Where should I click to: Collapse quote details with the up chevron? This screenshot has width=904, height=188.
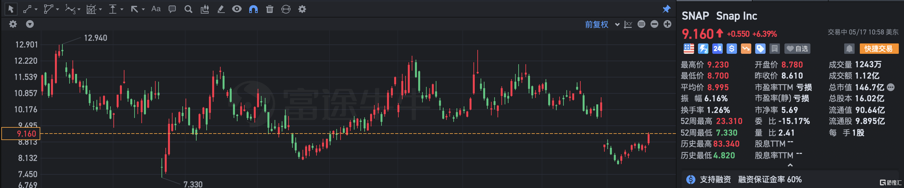click(790, 165)
